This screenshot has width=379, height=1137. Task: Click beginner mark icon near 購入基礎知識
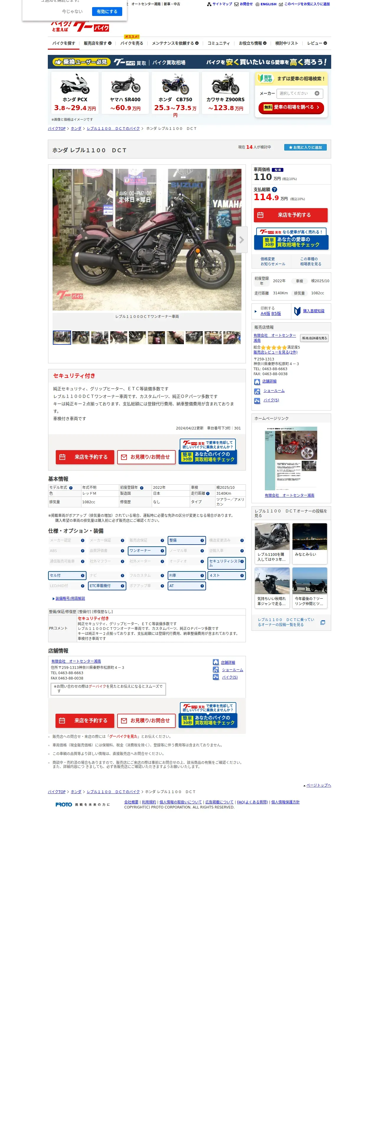click(x=297, y=311)
